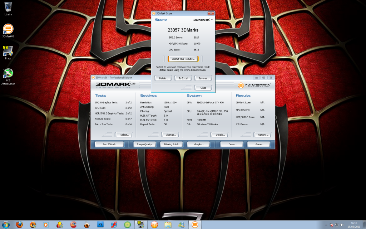
Task: Open the Image Quality tool
Action: [x=145, y=145]
